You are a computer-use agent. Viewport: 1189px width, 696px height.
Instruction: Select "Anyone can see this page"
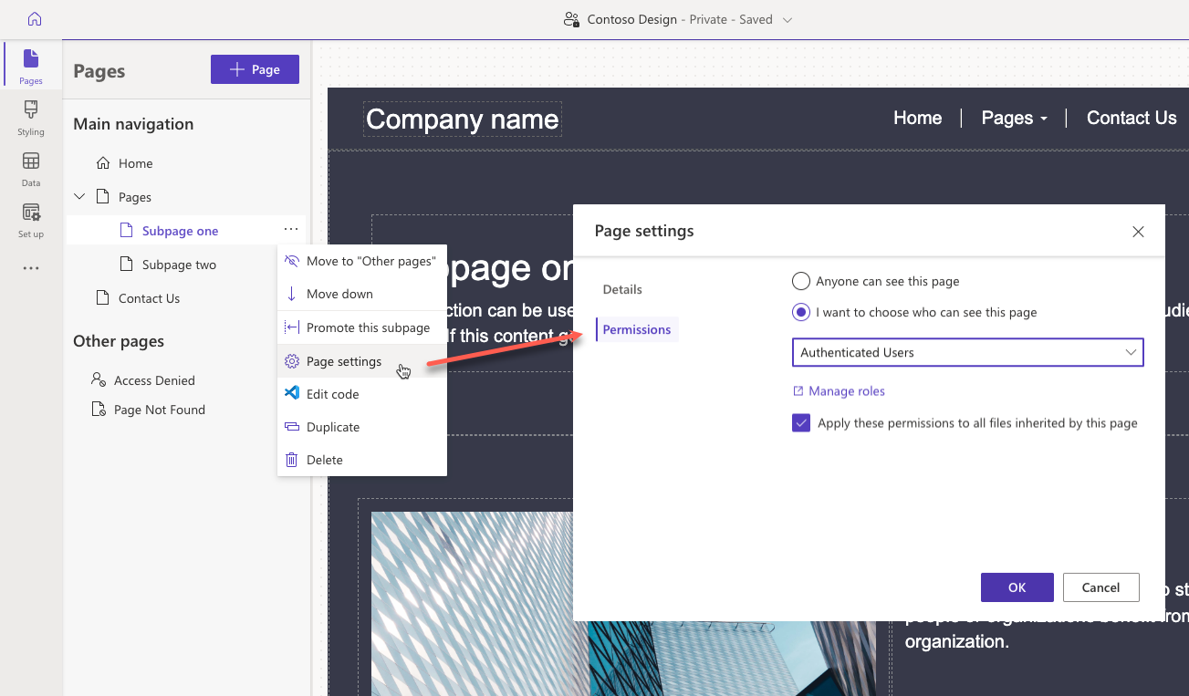point(800,281)
